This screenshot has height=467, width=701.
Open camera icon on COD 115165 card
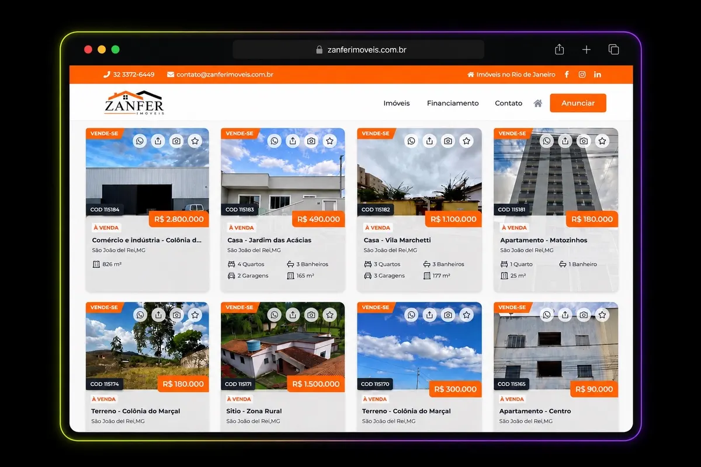pos(584,315)
